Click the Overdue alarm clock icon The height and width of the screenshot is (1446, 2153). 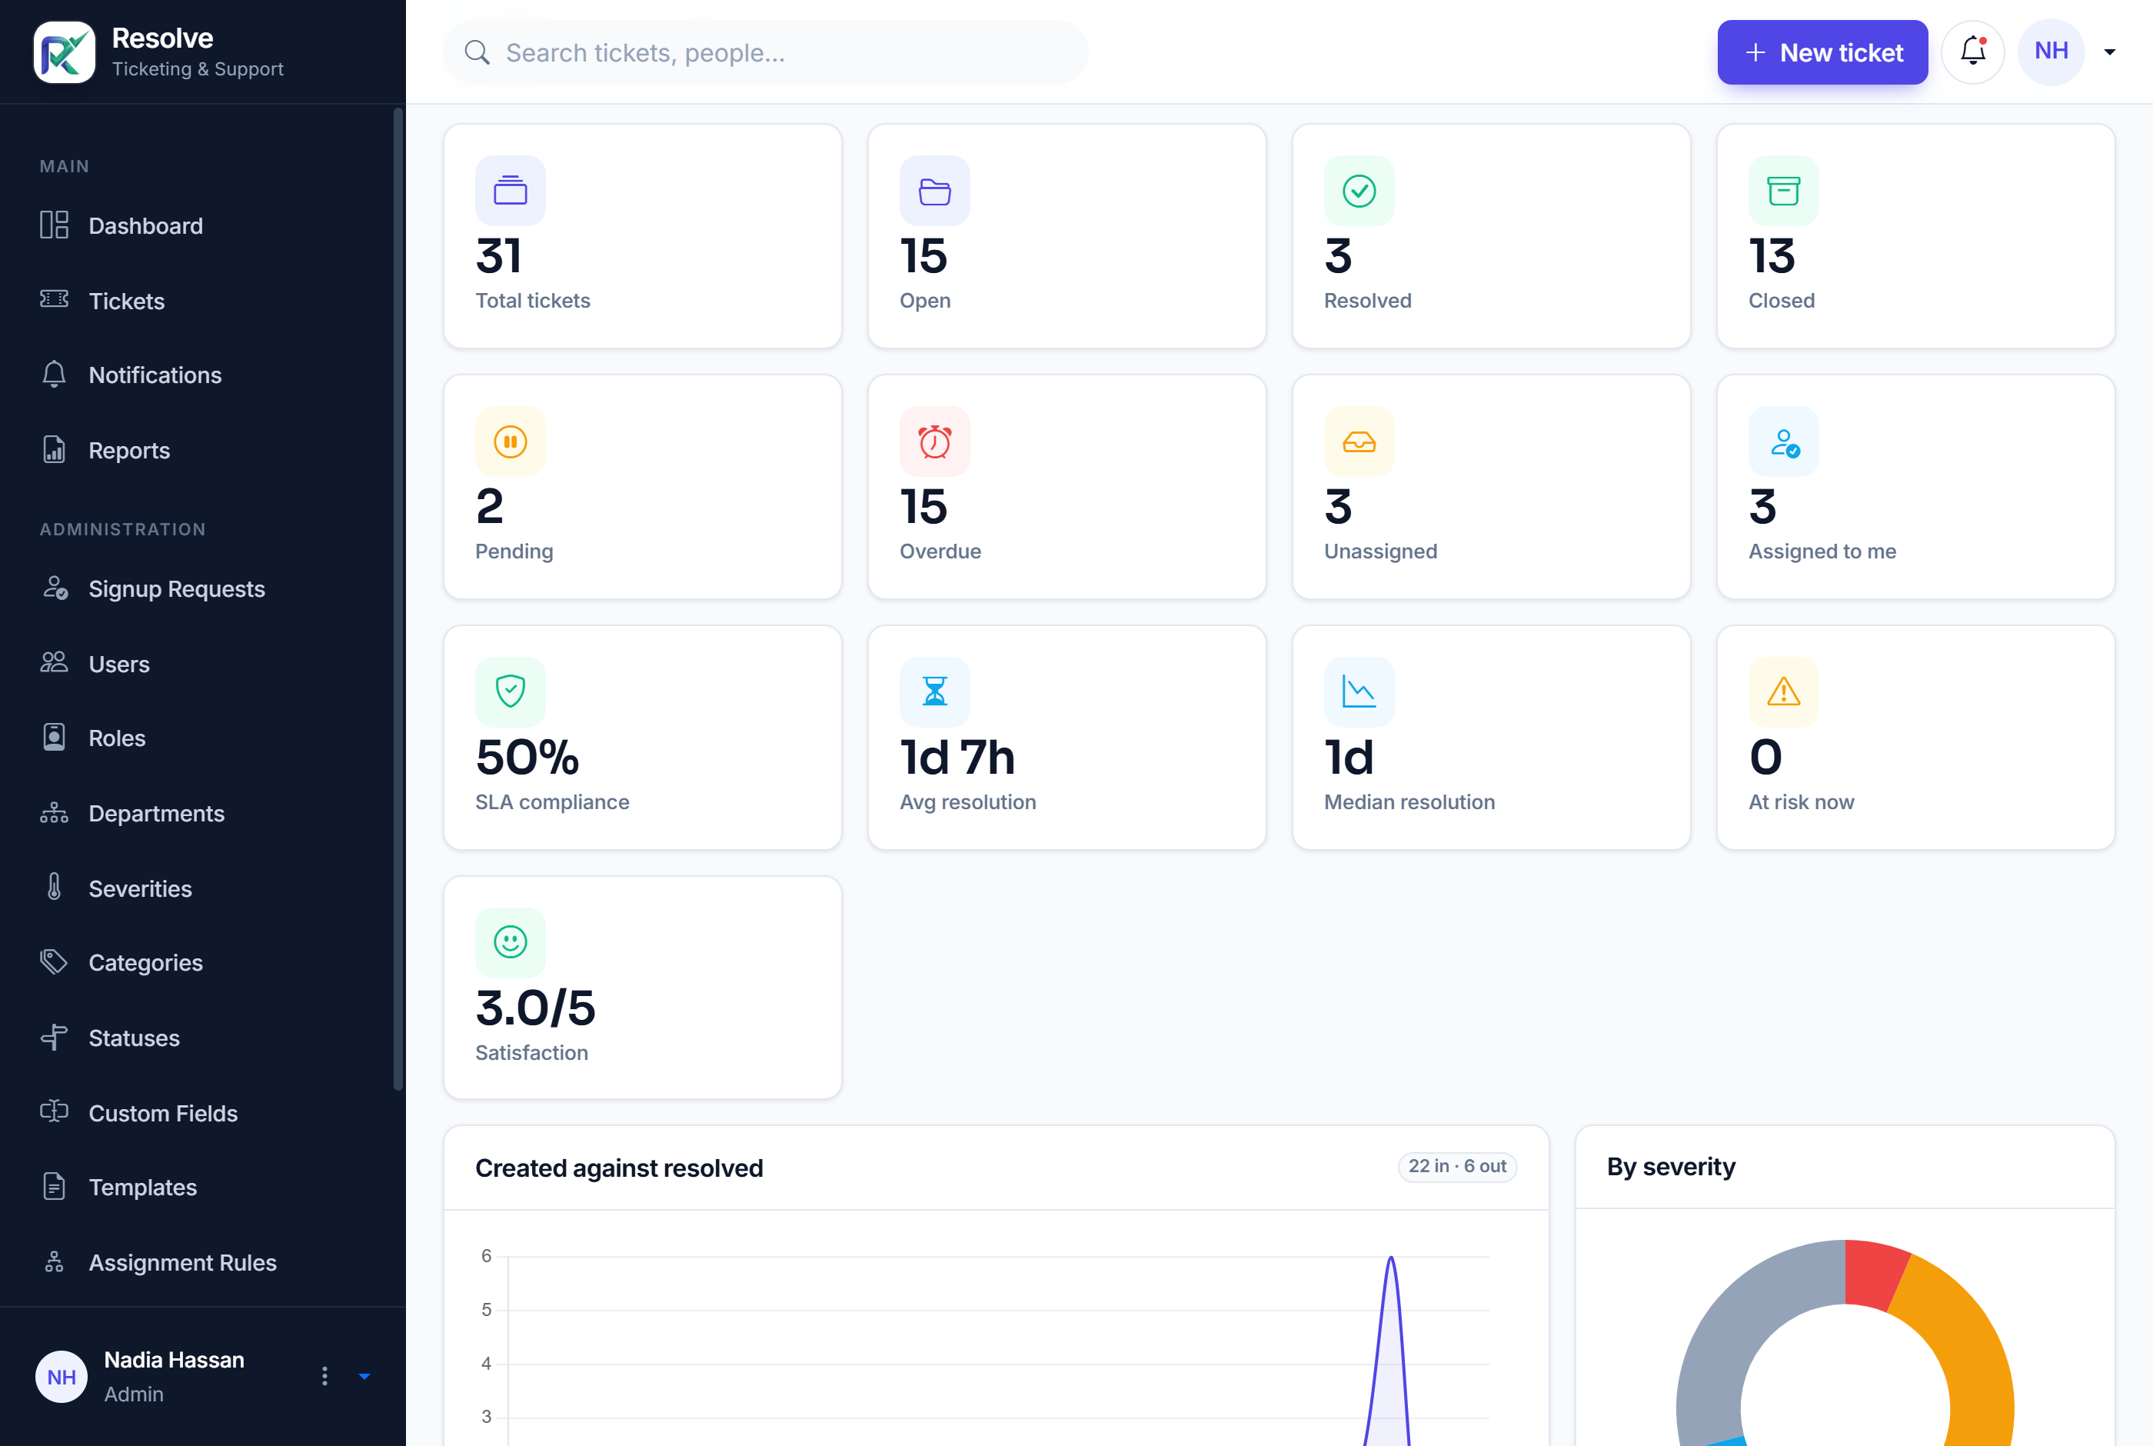click(x=933, y=441)
